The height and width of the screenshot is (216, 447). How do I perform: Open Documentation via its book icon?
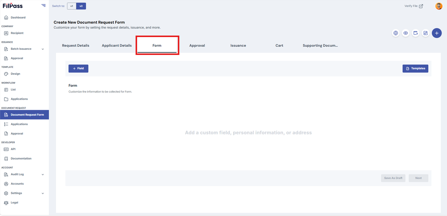click(6, 158)
